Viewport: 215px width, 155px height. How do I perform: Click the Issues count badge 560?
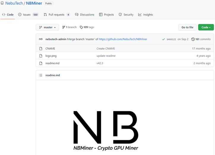point(36,15)
